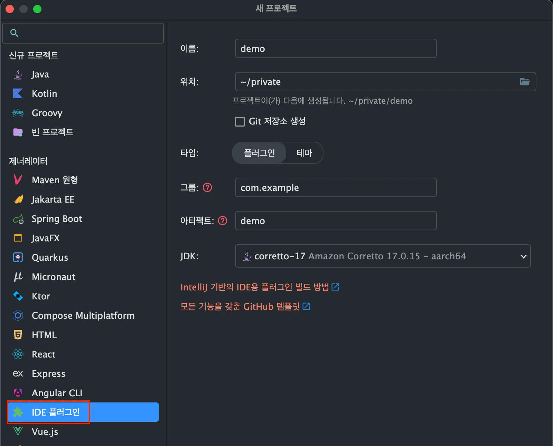Click the Kotlin logo icon

point(18,93)
